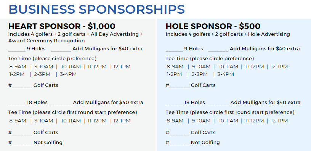
Task: Click the 18 Holes blank under Hole Sponsor
Action: click(174, 104)
